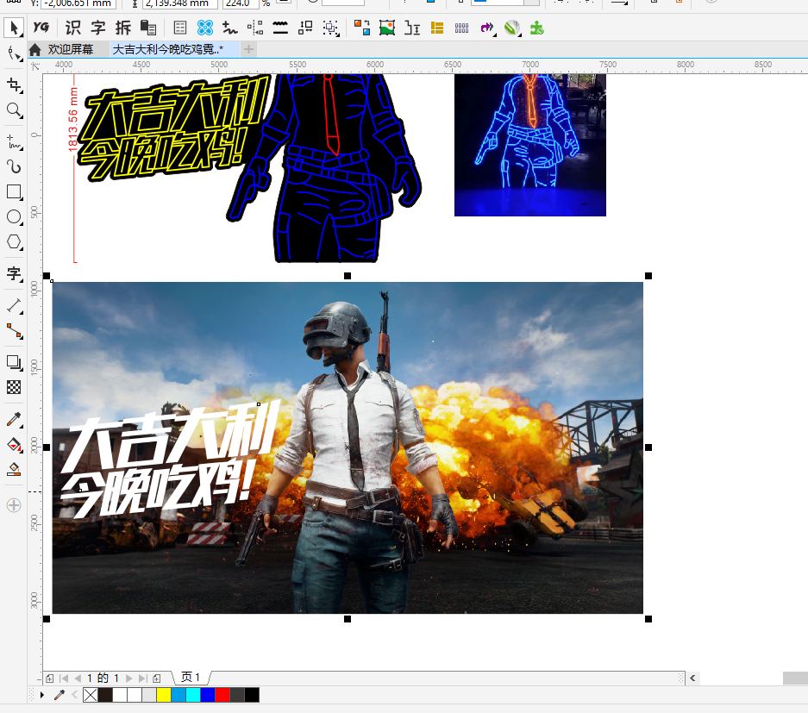This screenshot has height=713, width=808.
Task: Select the Zoom magnifier tool
Action: tap(14, 109)
